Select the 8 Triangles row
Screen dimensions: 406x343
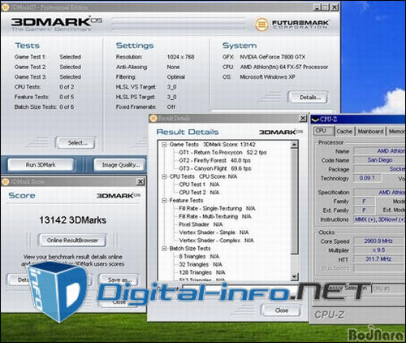[199, 257]
